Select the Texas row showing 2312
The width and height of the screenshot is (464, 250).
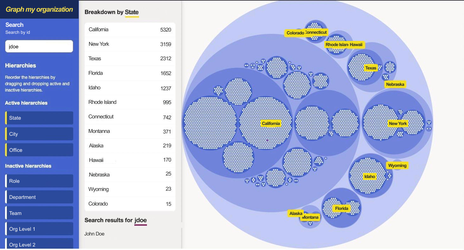pos(130,59)
